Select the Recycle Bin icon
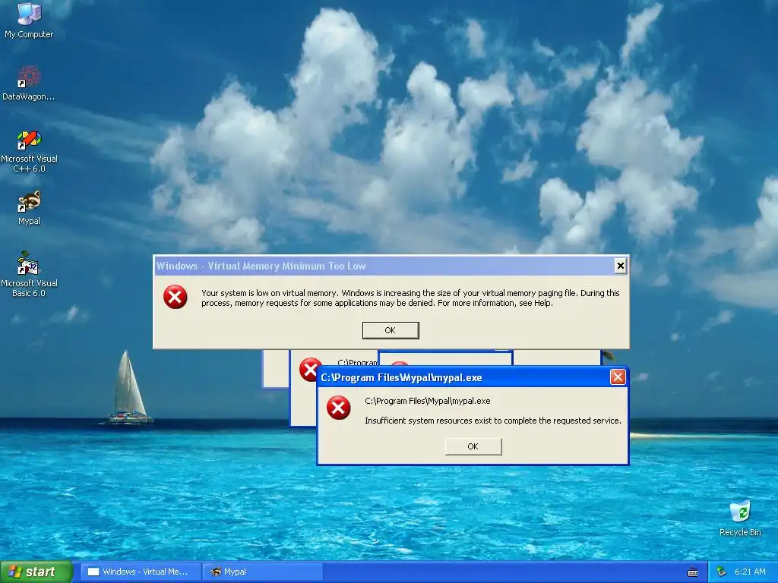 (x=740, y=518)
